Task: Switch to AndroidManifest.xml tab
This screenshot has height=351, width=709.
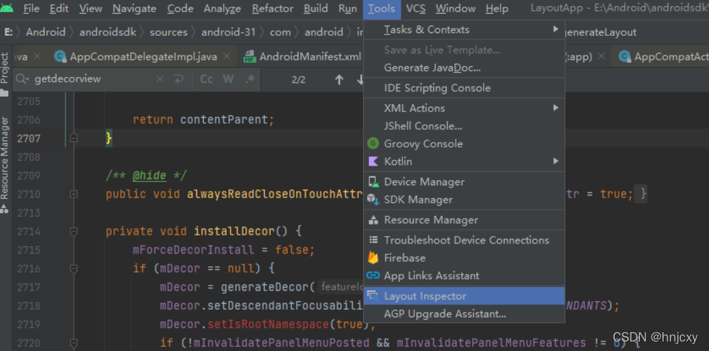Action: click(310, 57)
